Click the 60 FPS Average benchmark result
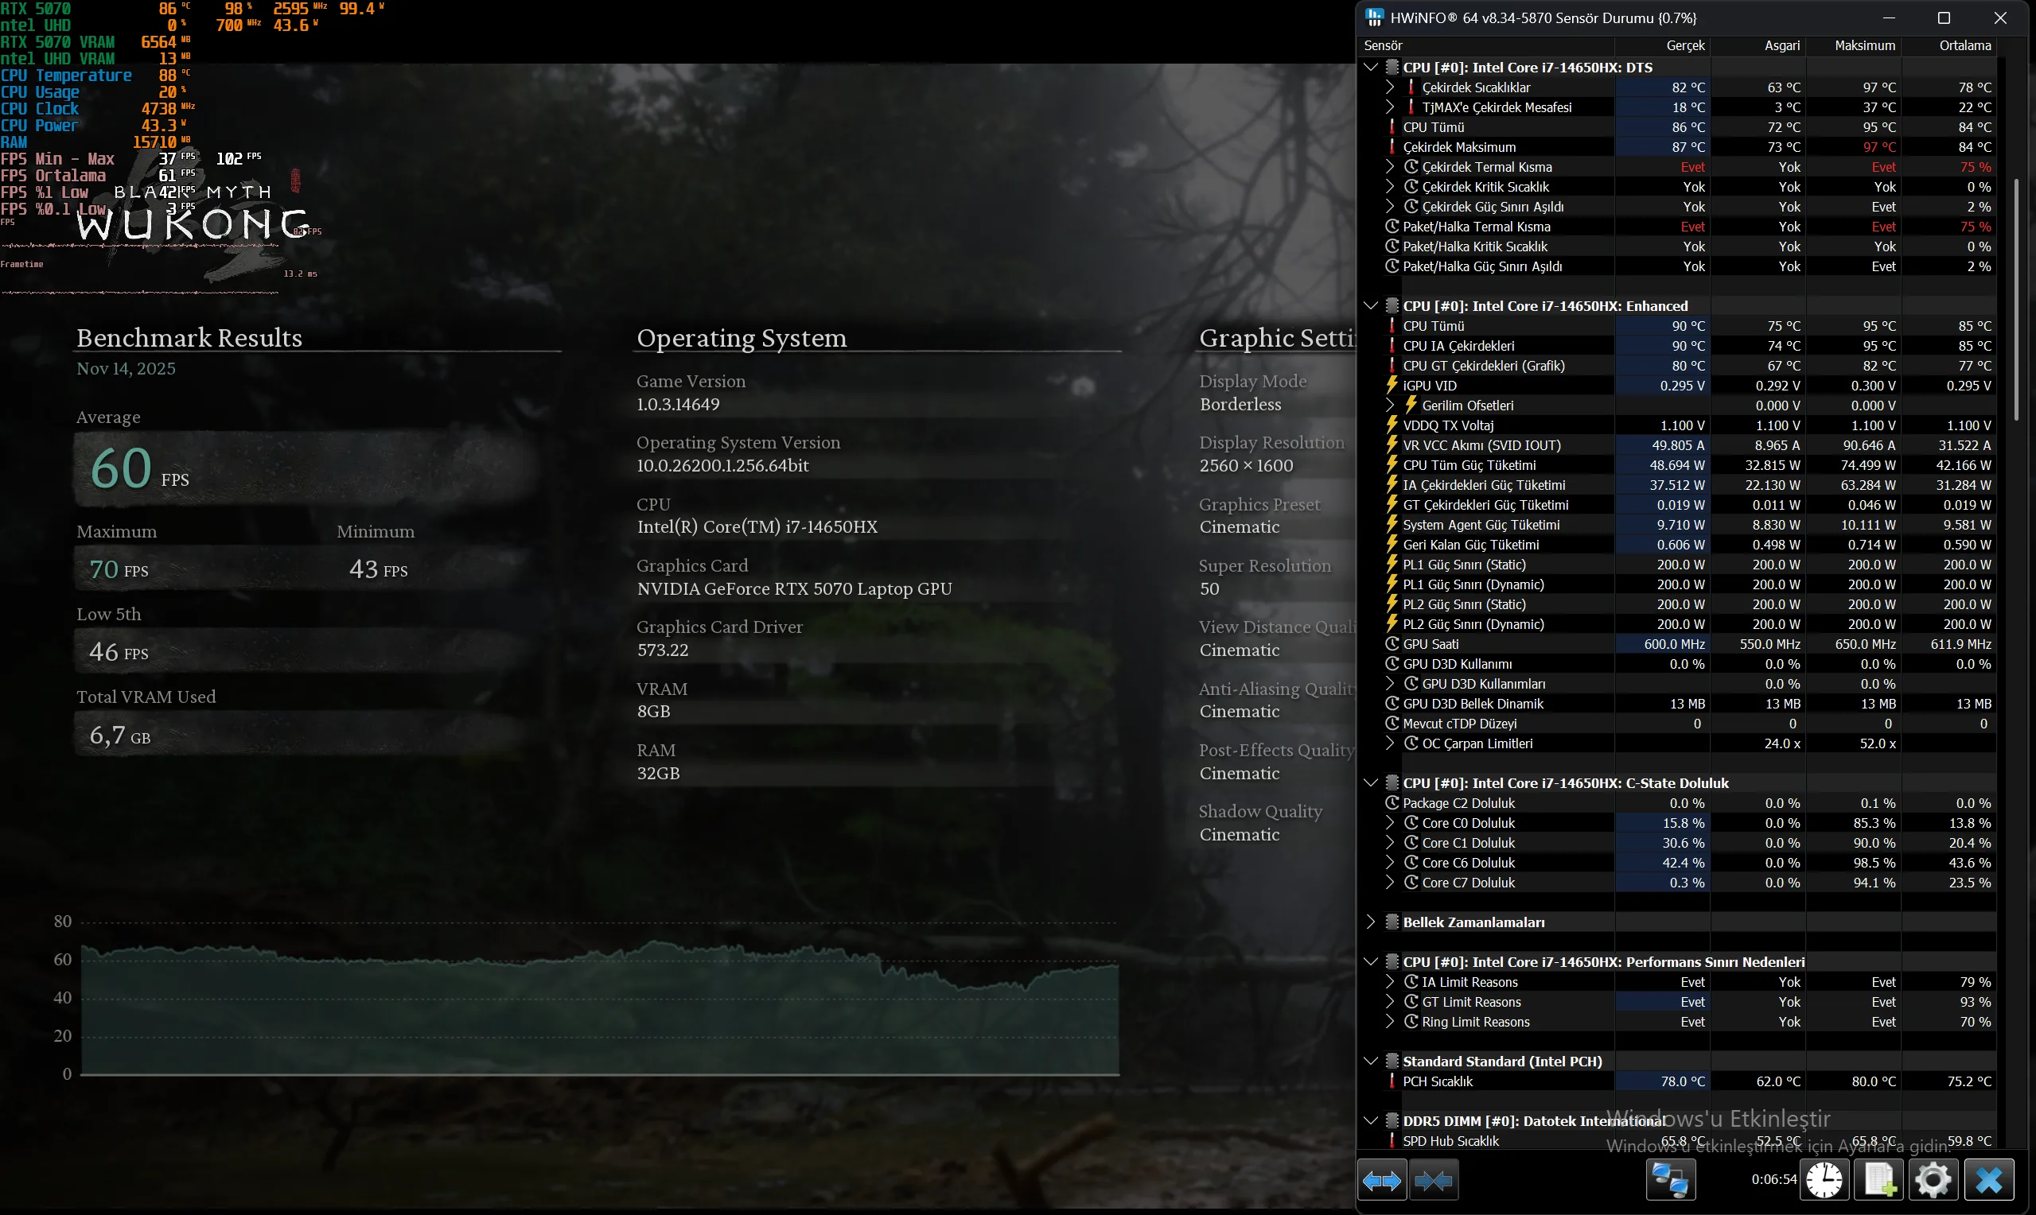 tap(139, 468)
